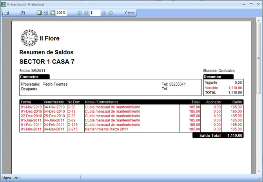Go to the first page
Screen dimensions: 263x182
(80, 13)
